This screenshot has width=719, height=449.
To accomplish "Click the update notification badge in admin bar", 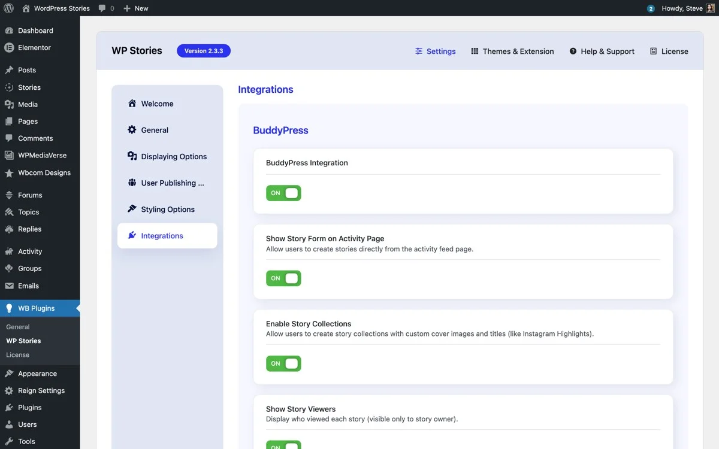I will click(651, 8).
